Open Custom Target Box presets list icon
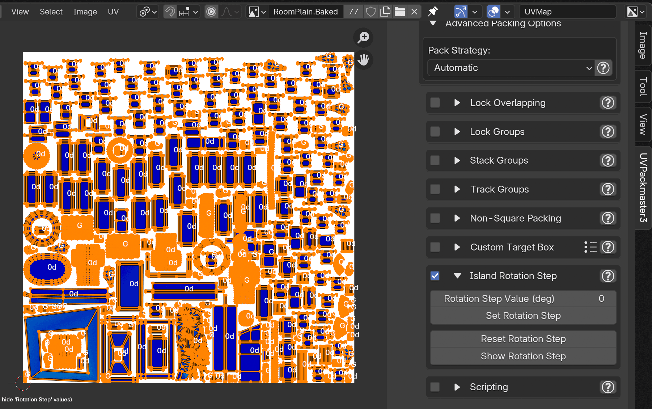652x409 pixels. 590,247
